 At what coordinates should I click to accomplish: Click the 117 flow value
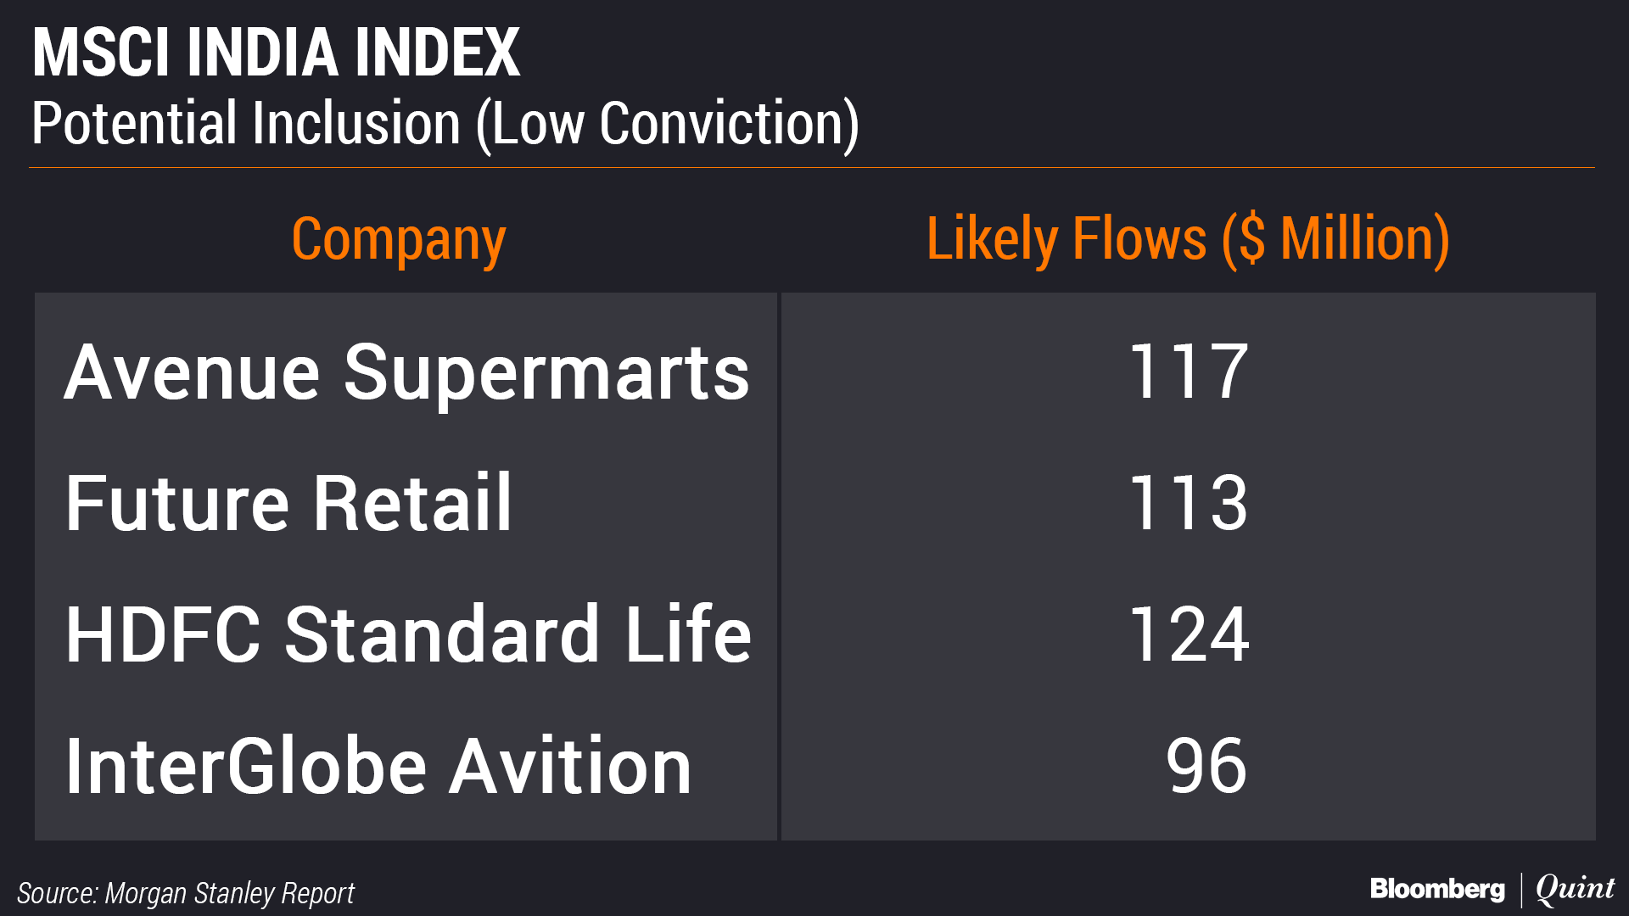[x=1187, y=371]
